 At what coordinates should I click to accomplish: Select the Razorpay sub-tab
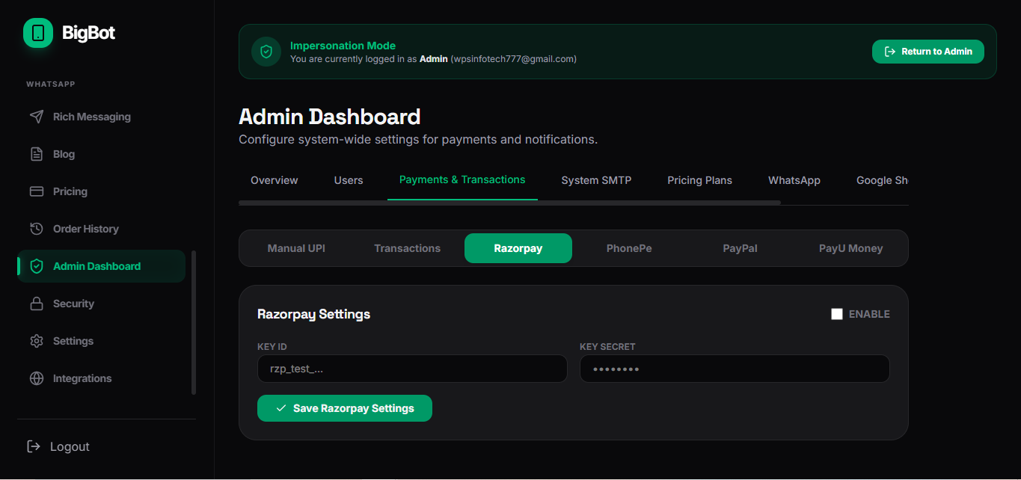coord(518,248)
